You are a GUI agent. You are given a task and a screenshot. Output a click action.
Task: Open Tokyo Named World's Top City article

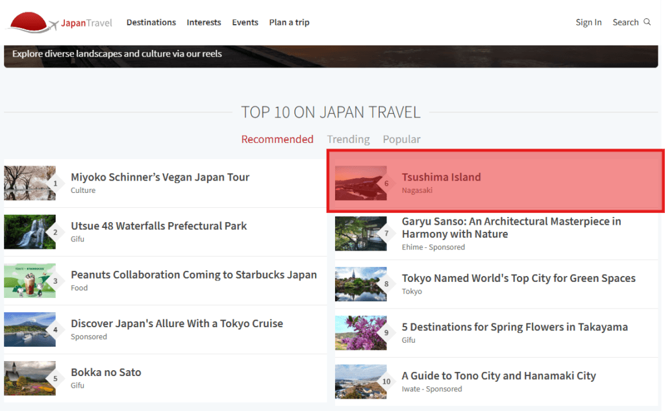click(518, 278)
